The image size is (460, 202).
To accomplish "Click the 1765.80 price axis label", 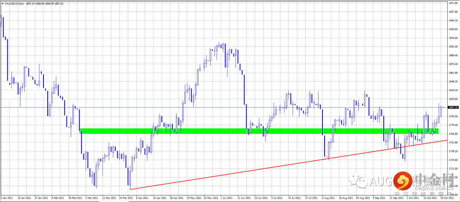I will click(453, 134).
